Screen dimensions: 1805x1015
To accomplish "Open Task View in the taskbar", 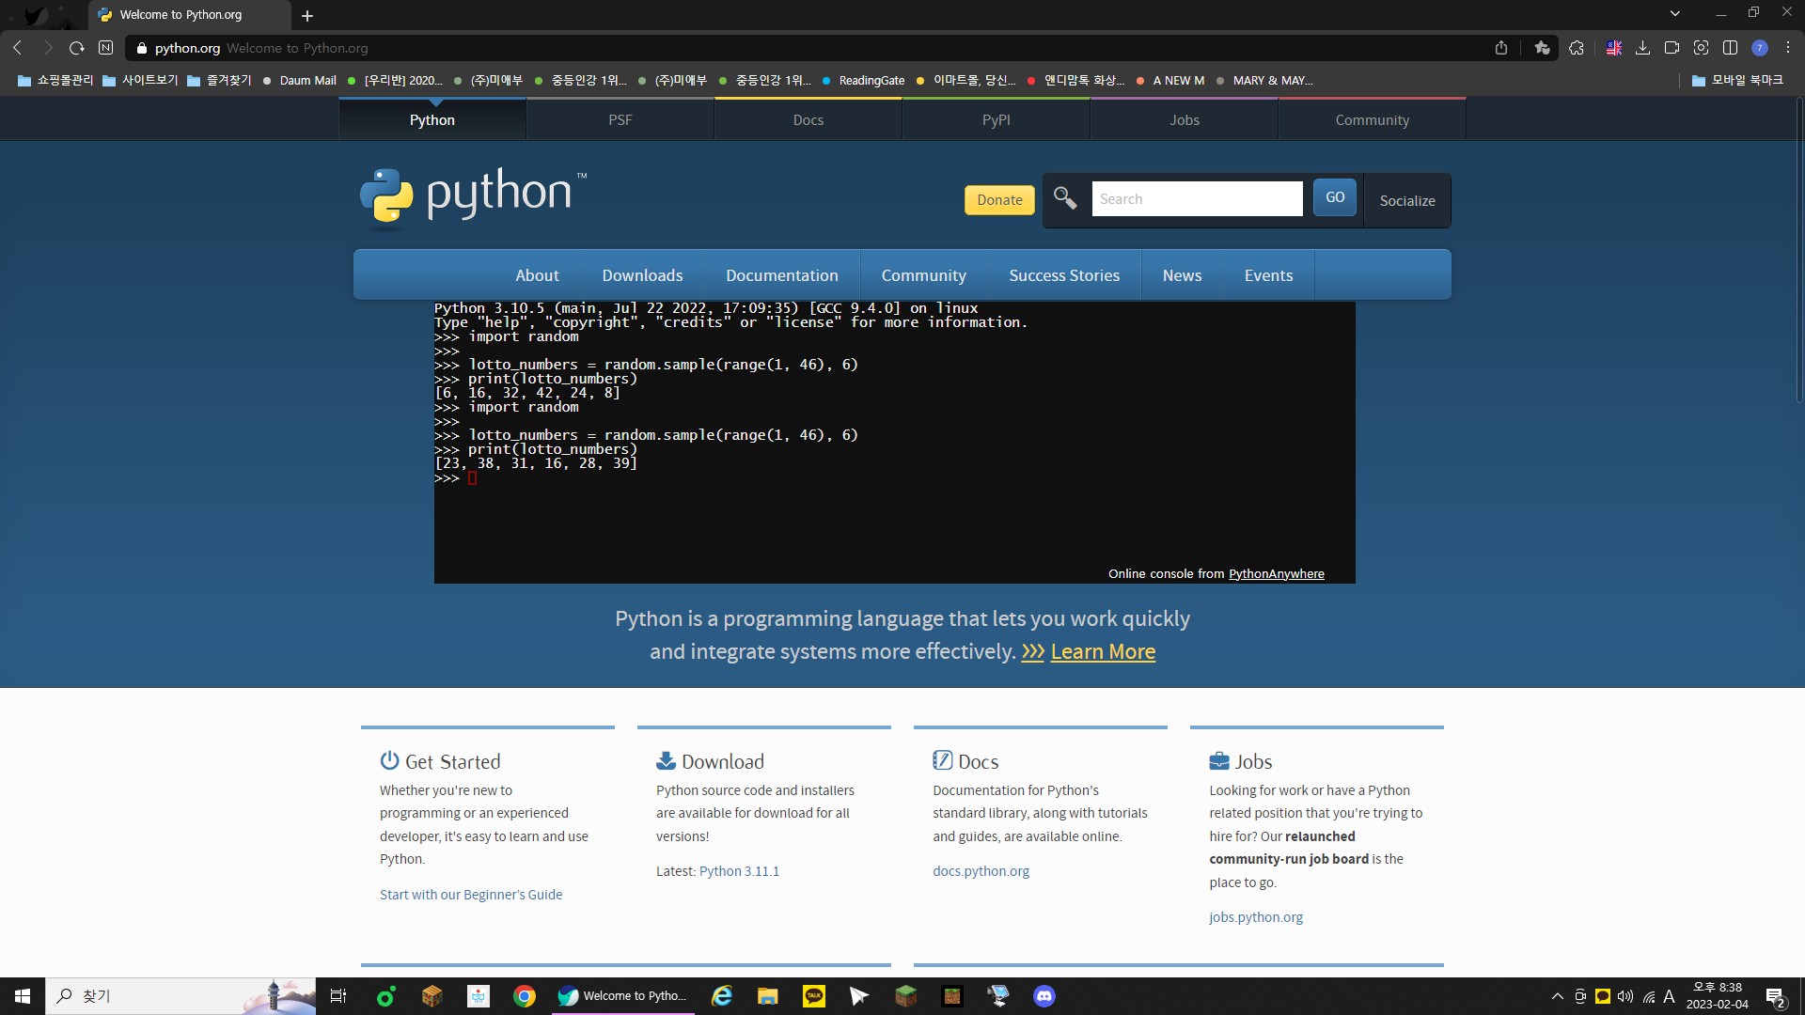I will [x=338, y=996].
